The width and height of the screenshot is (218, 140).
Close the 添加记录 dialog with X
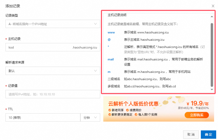[213, 6]
